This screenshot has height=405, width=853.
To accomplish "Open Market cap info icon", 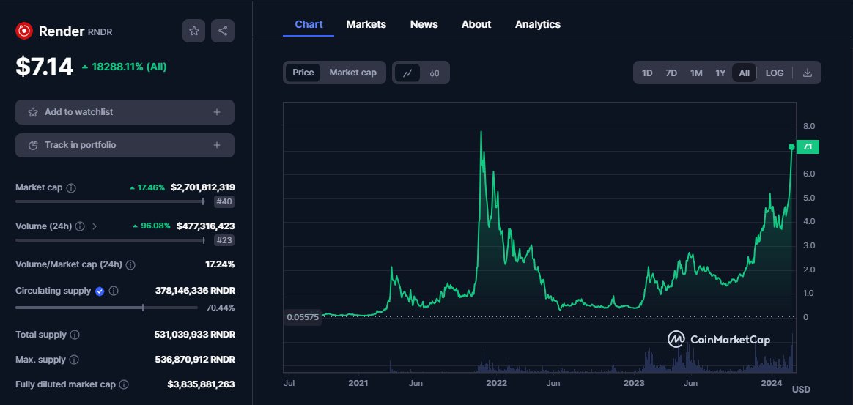I will coord(71,187).
